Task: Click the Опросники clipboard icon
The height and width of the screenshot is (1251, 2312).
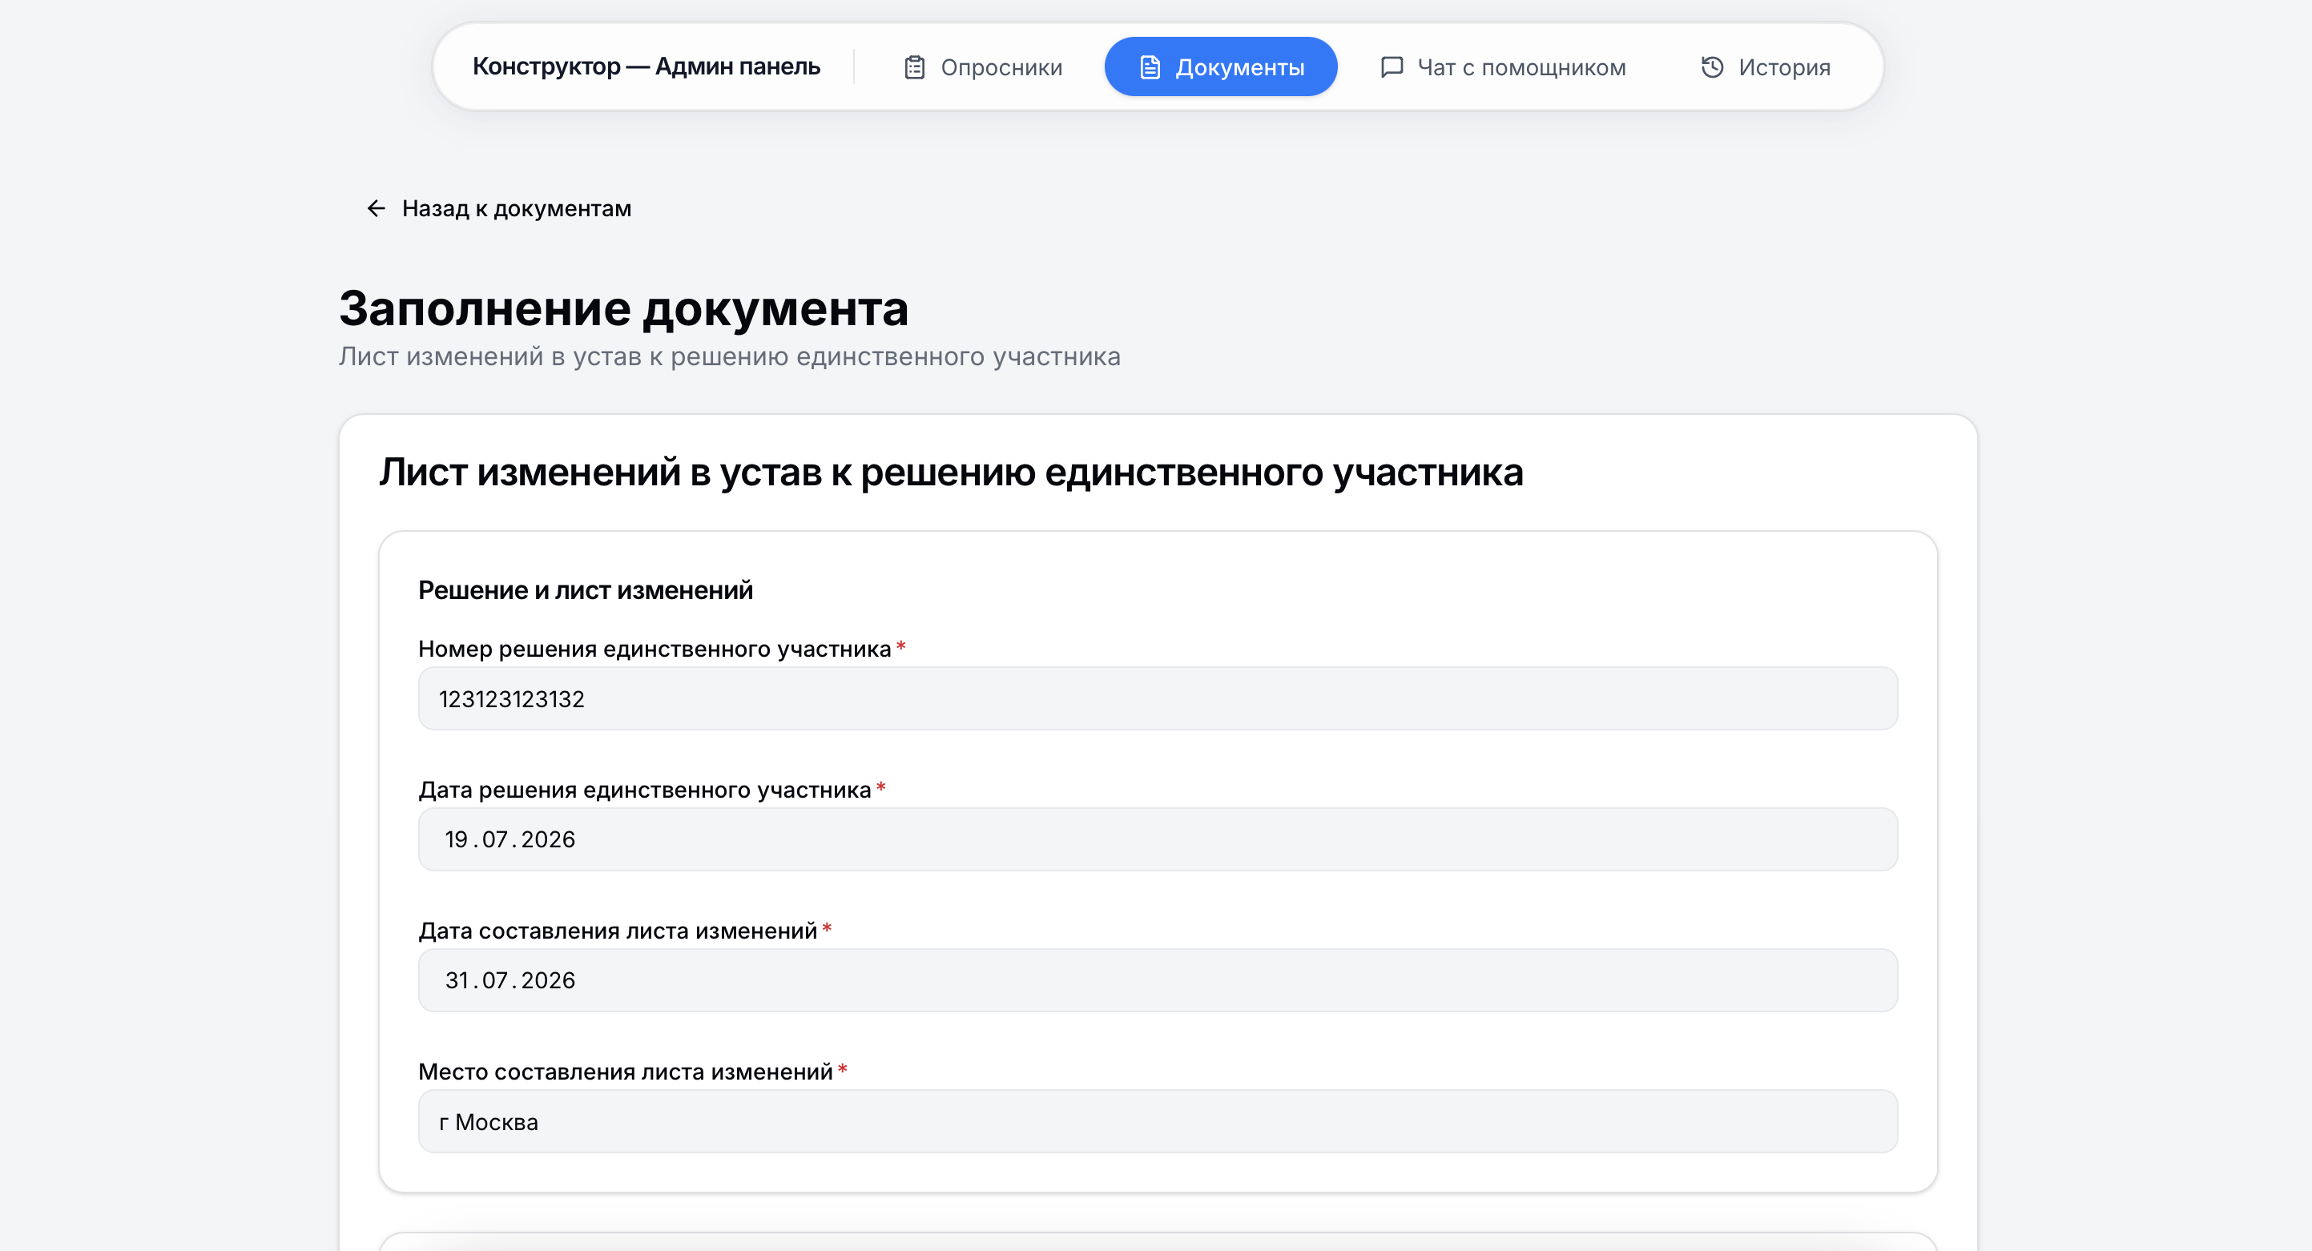Action: tap(914, 67)
